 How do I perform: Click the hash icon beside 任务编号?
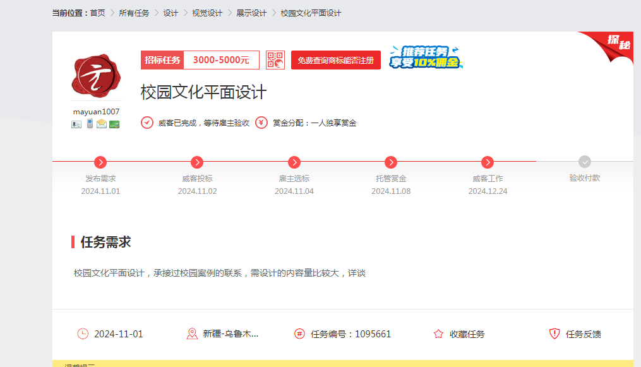[299, 334]
